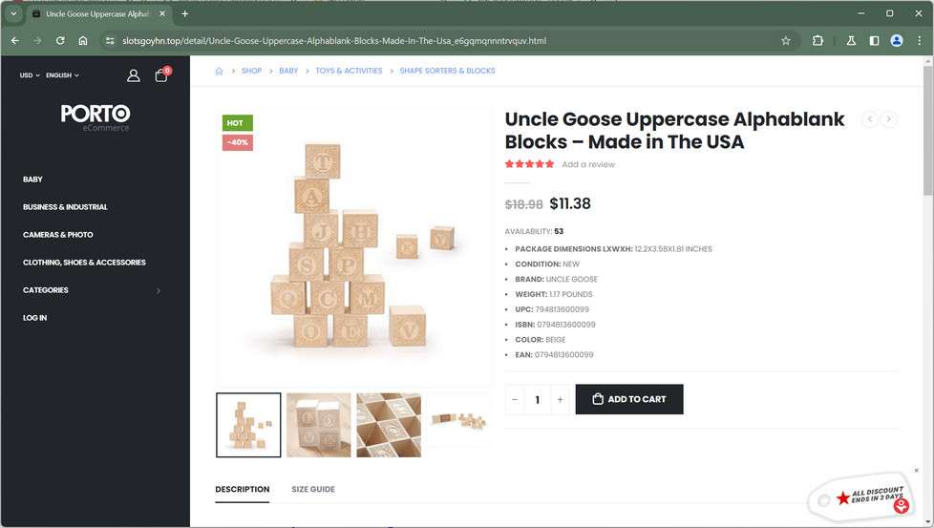Switch to the Size Guide tab
Image resolution: width=934 pixels, height=528 pixels.
coord(313,489)
